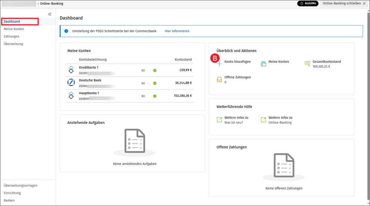
Task: Click the blue info icon in the banner
Action: point(66,31)
